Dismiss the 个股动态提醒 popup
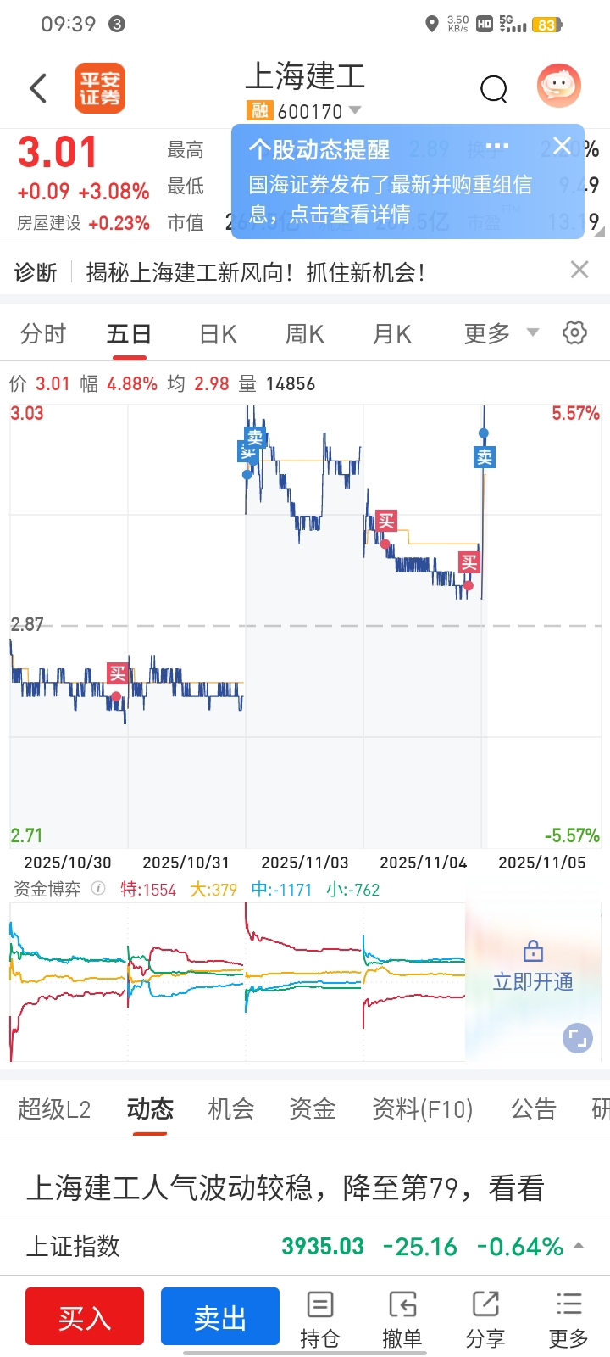The height and width of the screenshot is (1357, 610). pos(561,146)
